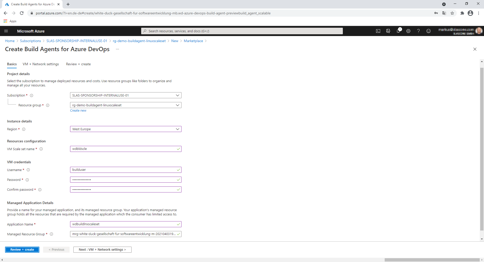
Task: Bookmark this page with the star icon
Action: [452, 13]
